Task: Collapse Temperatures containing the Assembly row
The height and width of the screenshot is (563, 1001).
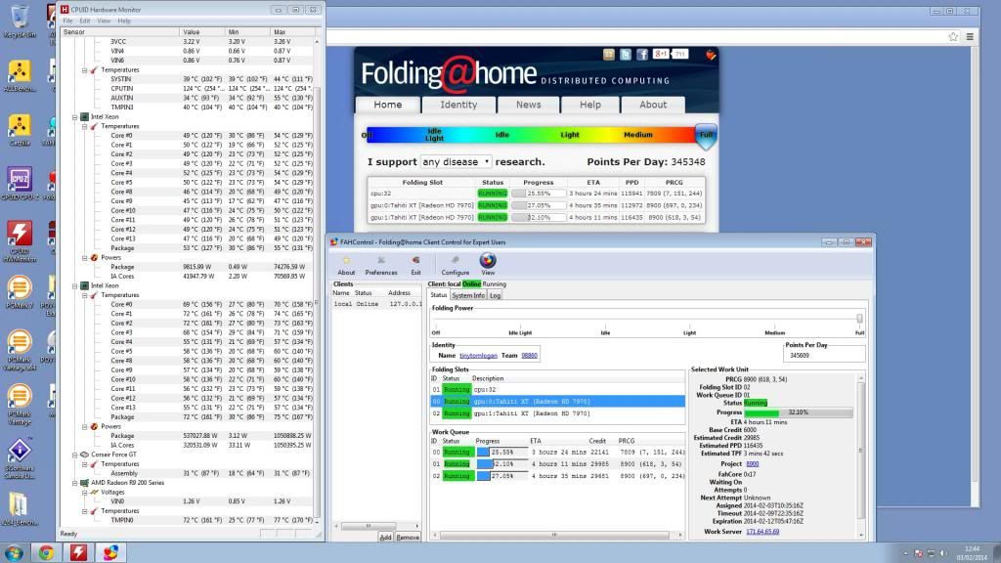Action: click(84, 464)
